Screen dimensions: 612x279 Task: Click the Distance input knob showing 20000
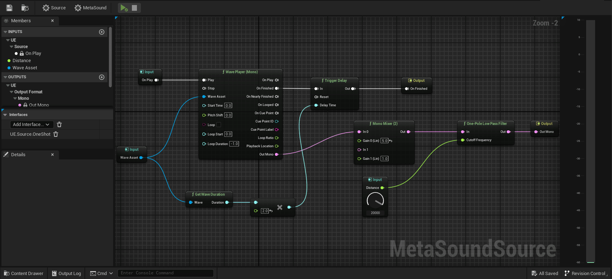click(375, 200)
